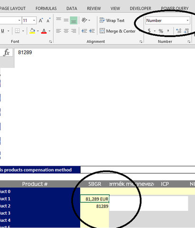Toggle Wrap Text
The image size is (195, 228).
(x=112, y=20)
